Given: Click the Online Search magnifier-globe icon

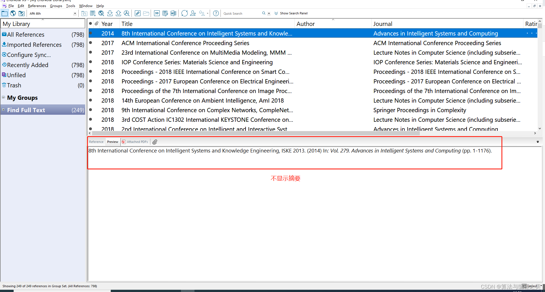Looking at the screenshot, I should pyautogui.click(x=101, y=13).
